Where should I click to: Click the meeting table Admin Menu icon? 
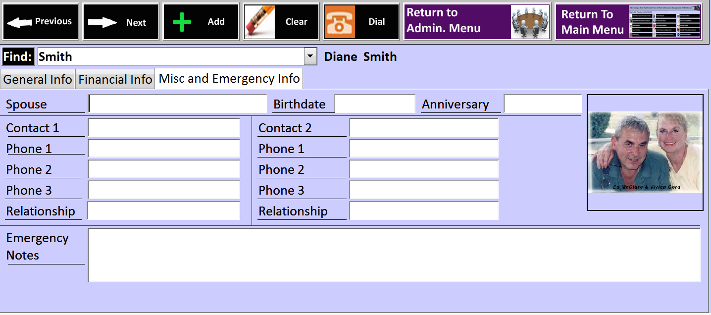(x=530, y=22)
